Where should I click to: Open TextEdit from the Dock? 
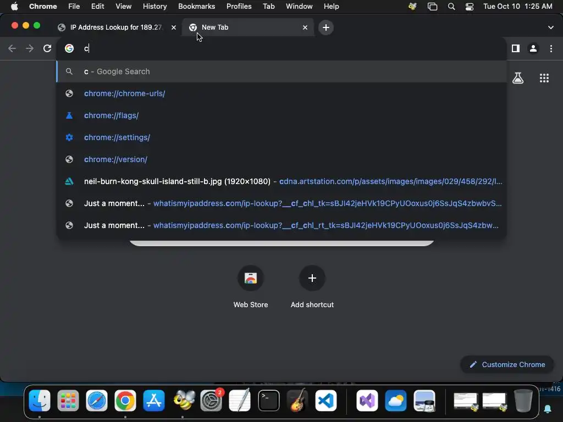click(240, 401)
